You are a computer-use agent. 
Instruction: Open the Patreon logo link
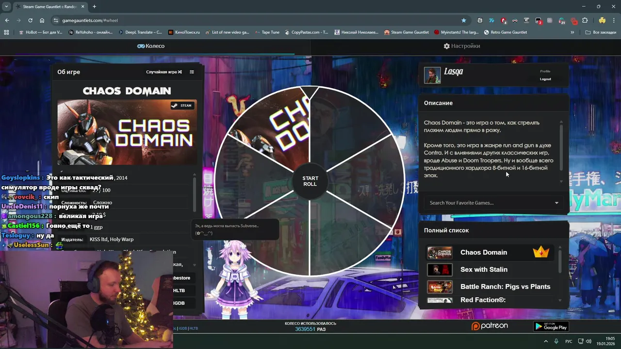490,326
